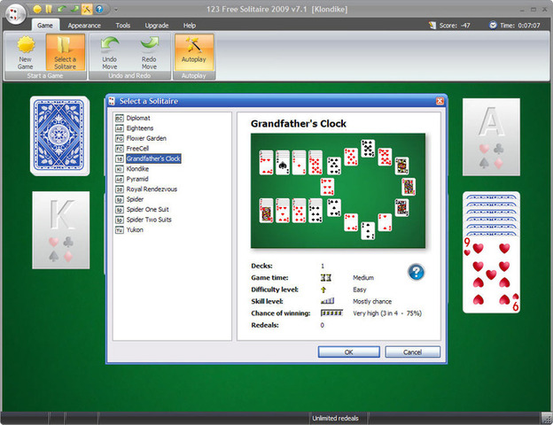553x425 pixels.
Task: Select Diplomat in the solitaire list
Action: (x=138, y=118)
